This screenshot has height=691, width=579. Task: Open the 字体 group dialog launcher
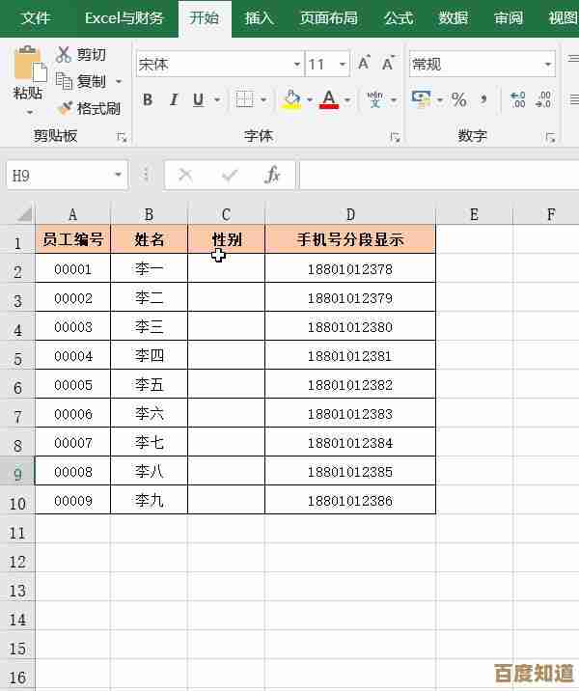click(x=395, y=137)
